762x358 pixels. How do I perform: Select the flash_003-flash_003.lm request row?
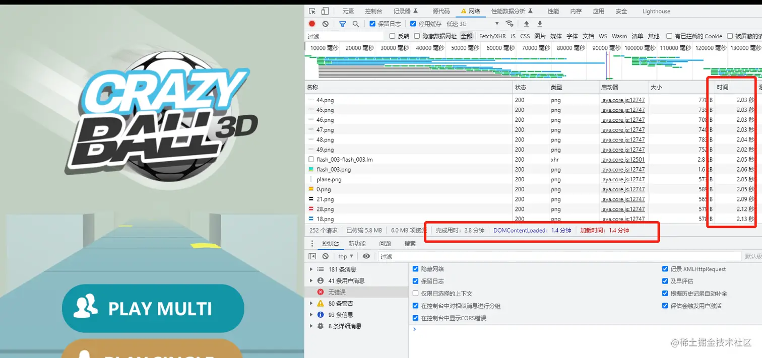click(533, 160)
